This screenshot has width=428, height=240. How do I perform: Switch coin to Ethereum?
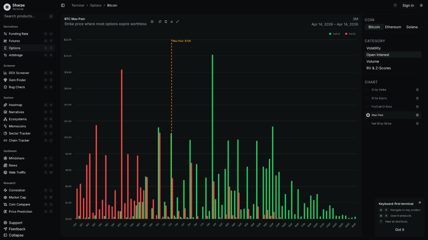[393, 27]
